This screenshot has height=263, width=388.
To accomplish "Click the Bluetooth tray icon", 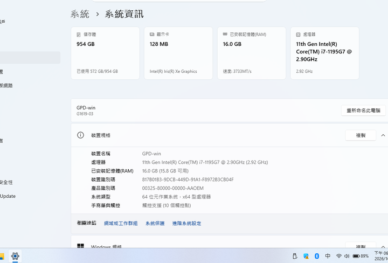I will point(317,256).
